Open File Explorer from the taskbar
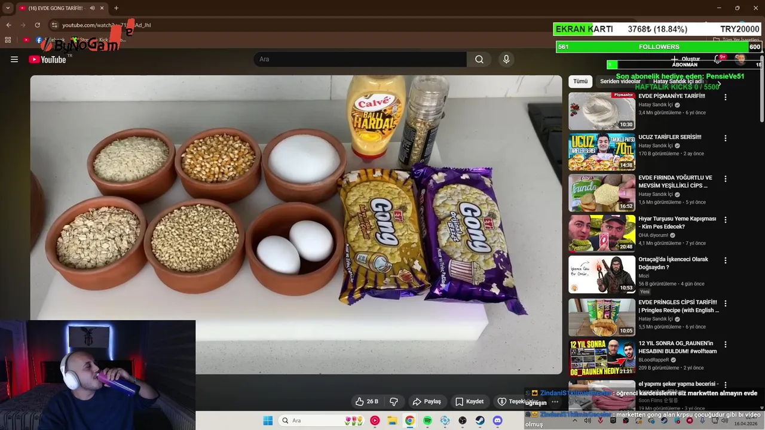Screen dimensions: 765x430 tap(392, 420)
